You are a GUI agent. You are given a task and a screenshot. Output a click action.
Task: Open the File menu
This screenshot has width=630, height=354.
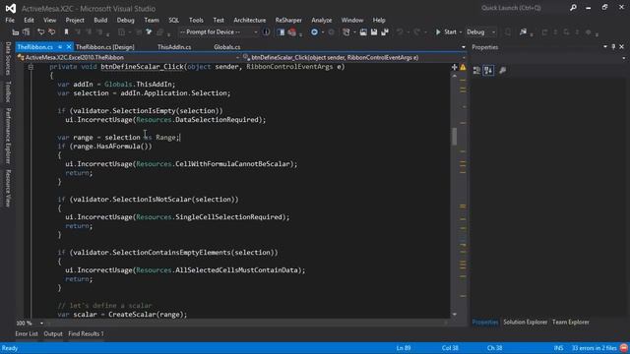[x=10, y=20]
